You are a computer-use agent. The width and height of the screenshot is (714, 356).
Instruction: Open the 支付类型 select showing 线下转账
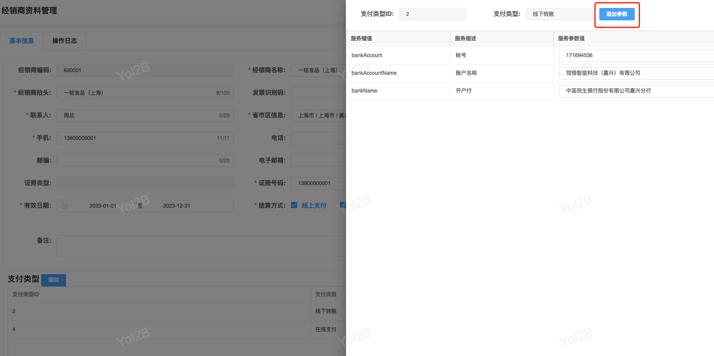(559, 14)
